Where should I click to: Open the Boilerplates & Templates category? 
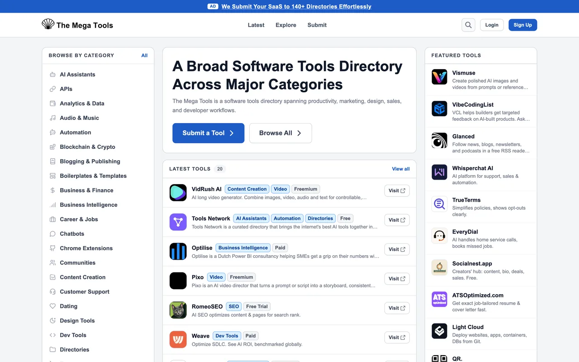(x=98, y=176)
